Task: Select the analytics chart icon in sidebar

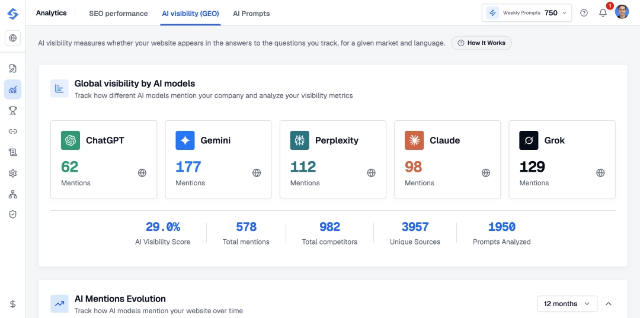Action: coord(12,89)
